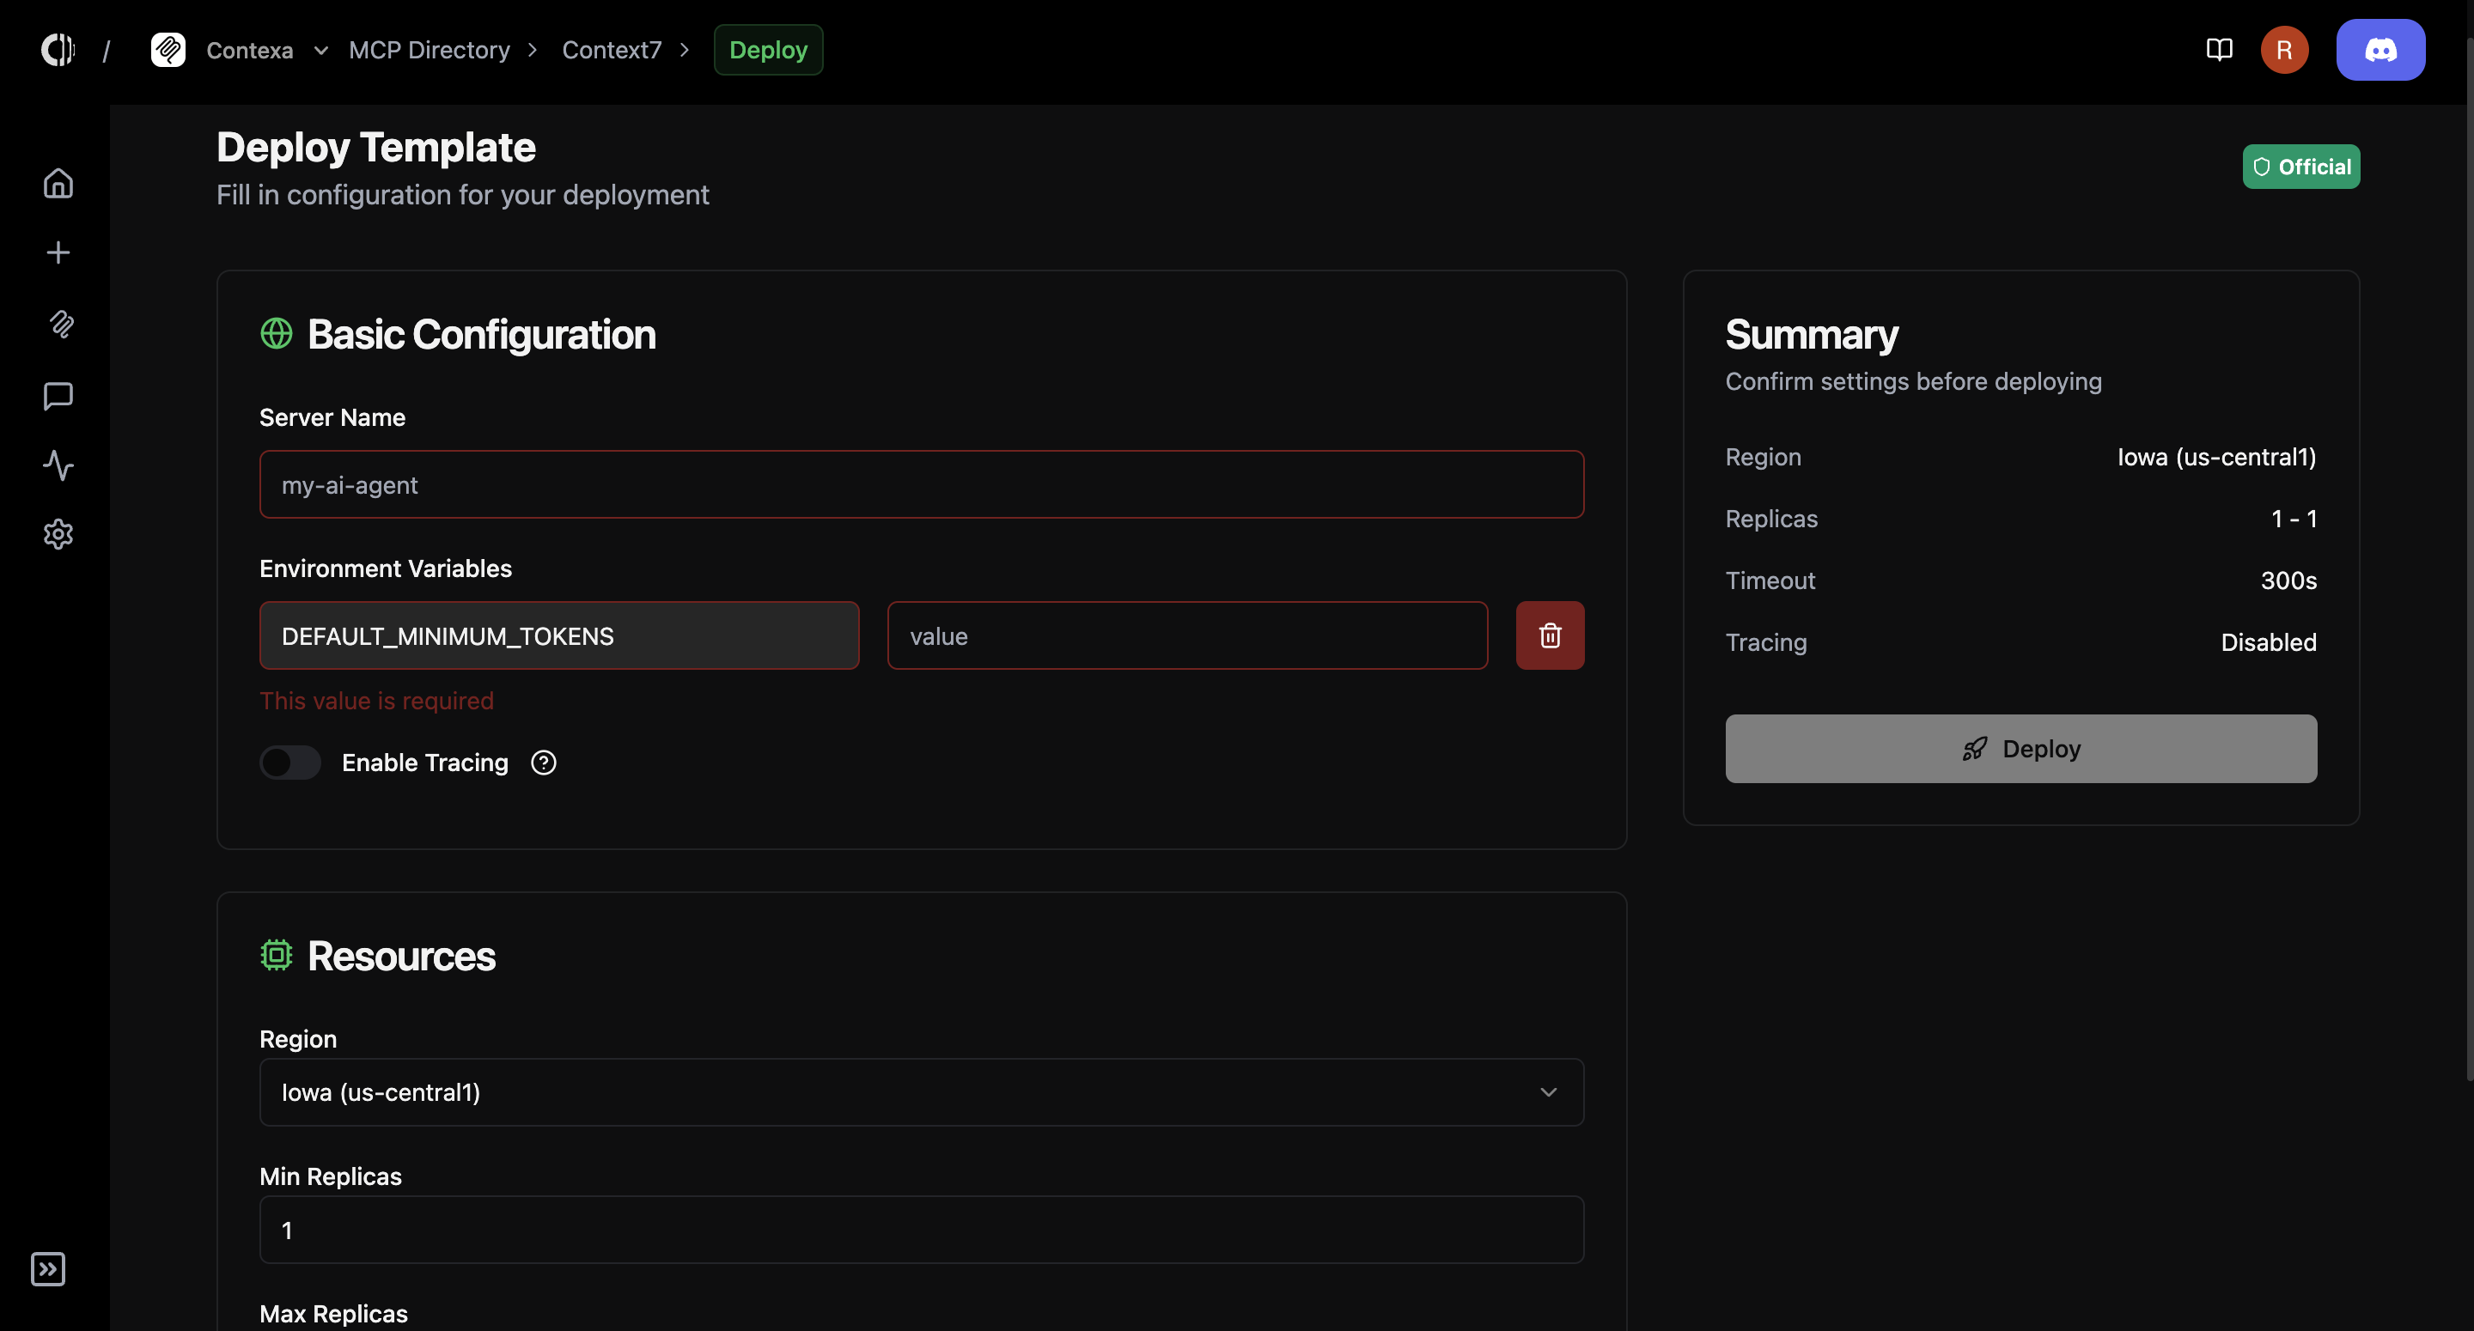
Task: Open the documentation book icon
Action: coord(2219,50)
